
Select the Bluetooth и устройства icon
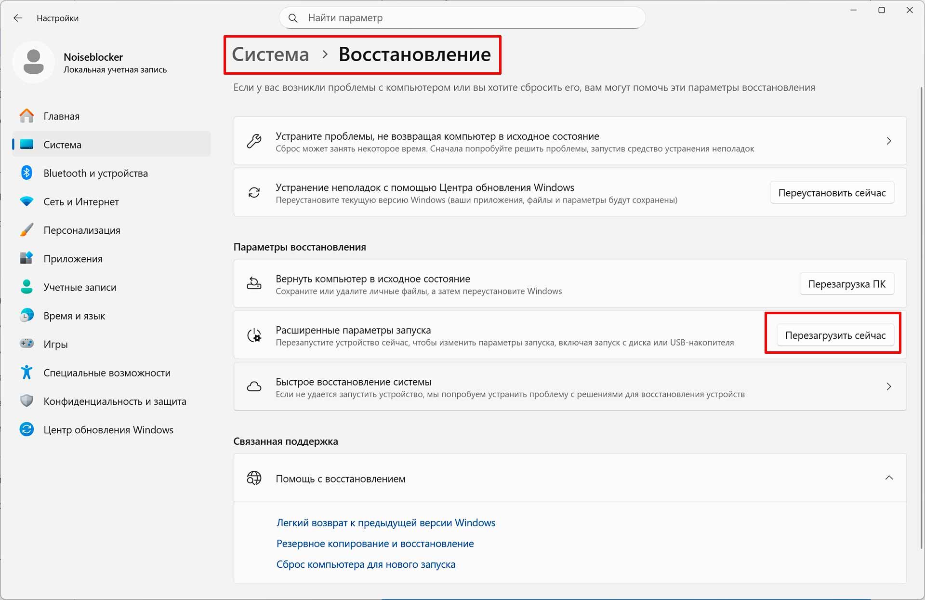pyautogui.click(x=26, y=173)
